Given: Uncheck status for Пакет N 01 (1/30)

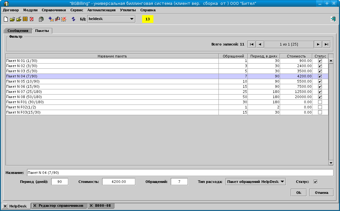Looking at the screenshot, I should point(320,61).
